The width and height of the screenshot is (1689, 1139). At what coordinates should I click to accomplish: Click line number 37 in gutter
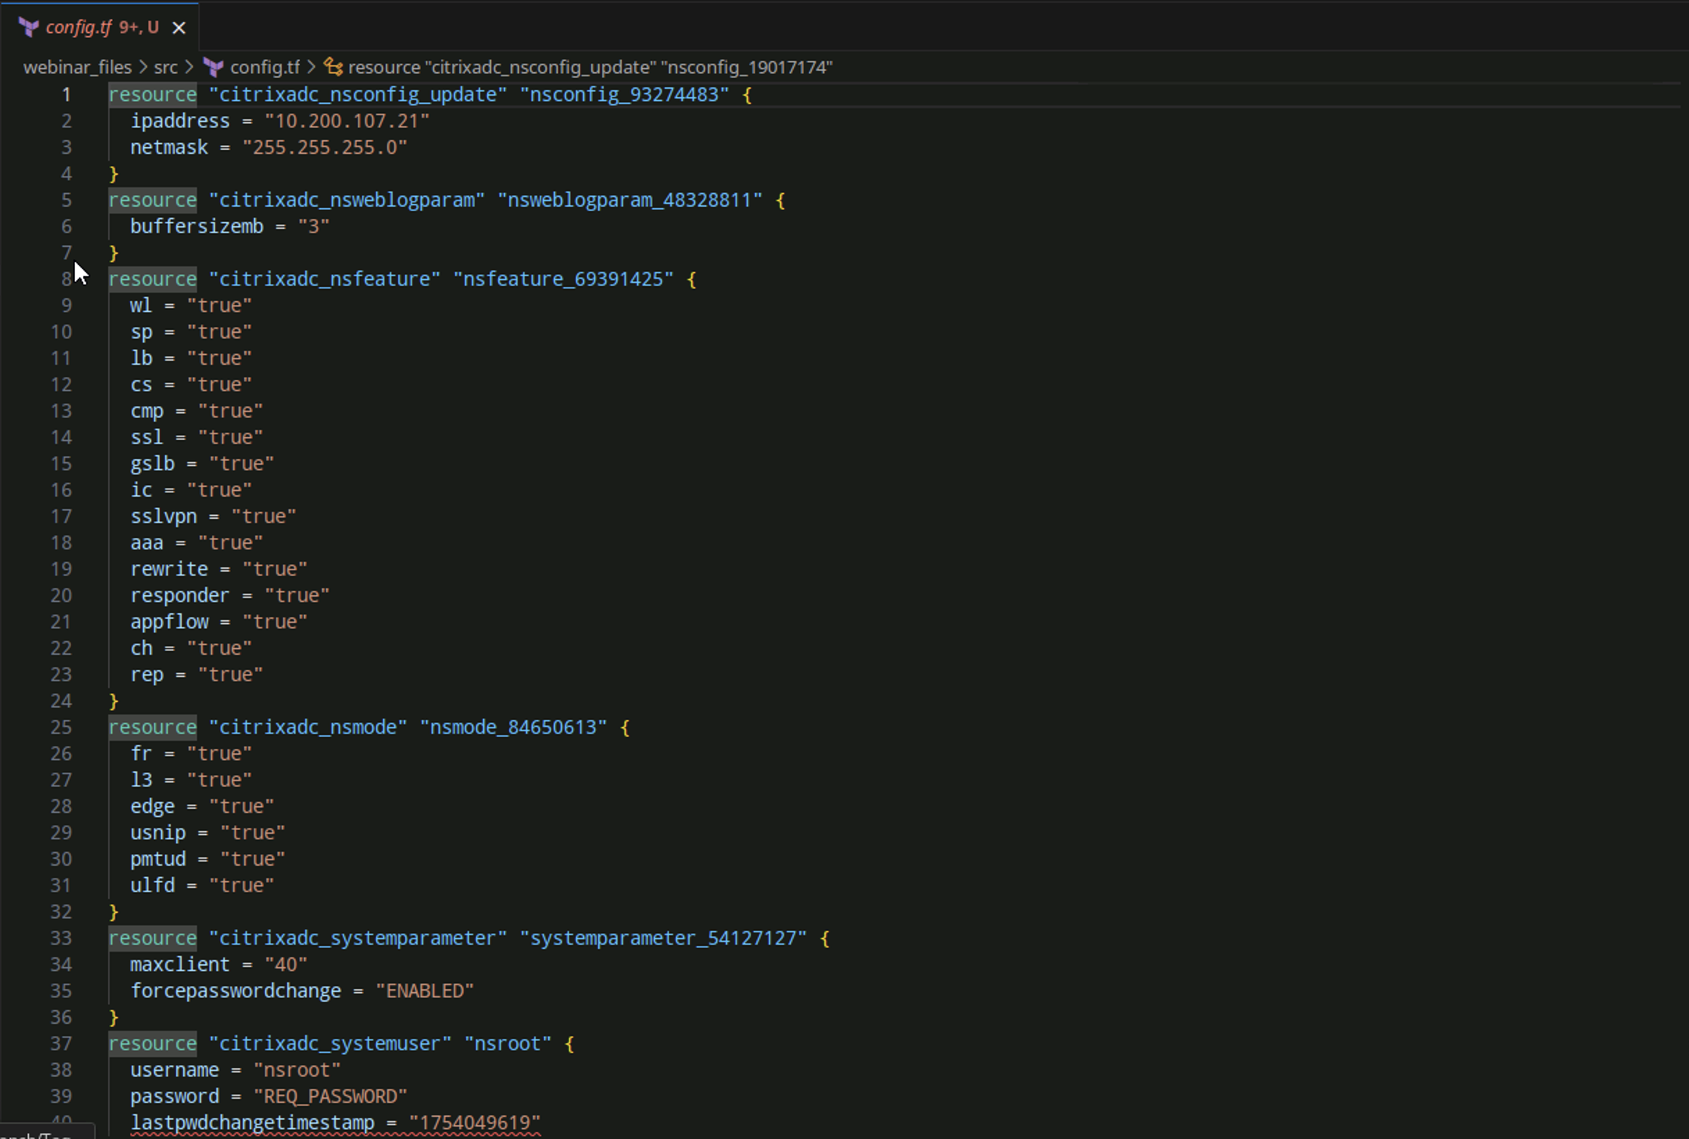pyautogui.click(x=61, y=1044)
